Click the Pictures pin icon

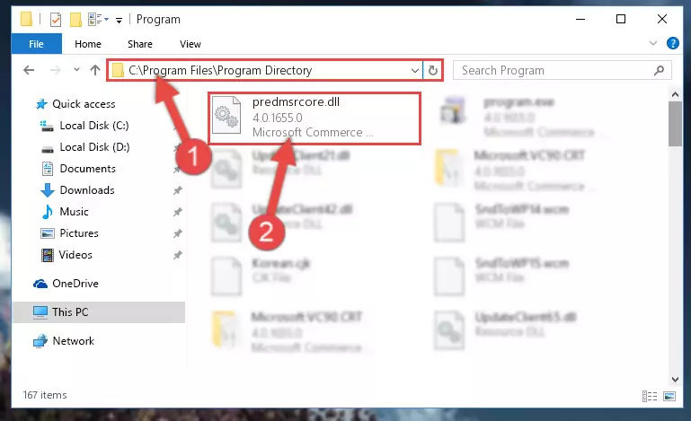click(x=177, y=234)
